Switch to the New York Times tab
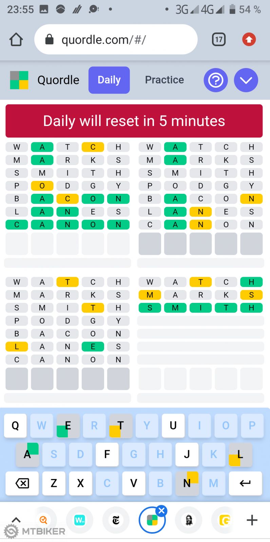This screenshot has width=270, height=542. coord(116,520)
